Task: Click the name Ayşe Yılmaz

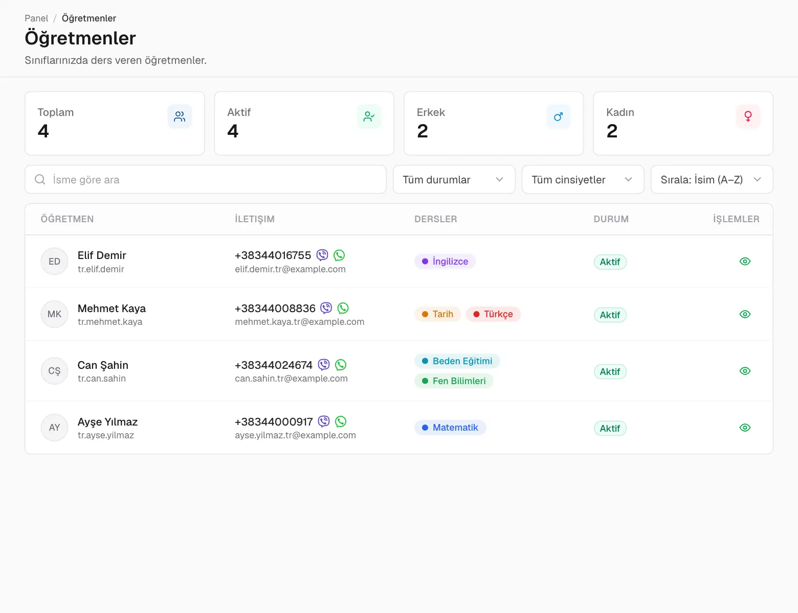Action: pos(107,422)
